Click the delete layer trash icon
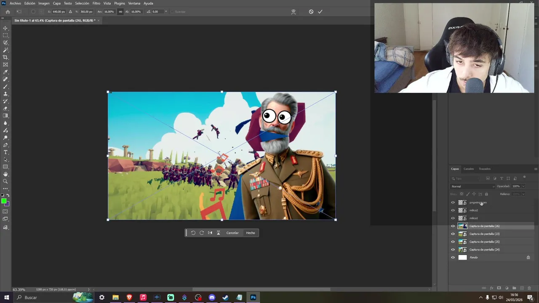The image size is (539, 303). tap(529, 288)
